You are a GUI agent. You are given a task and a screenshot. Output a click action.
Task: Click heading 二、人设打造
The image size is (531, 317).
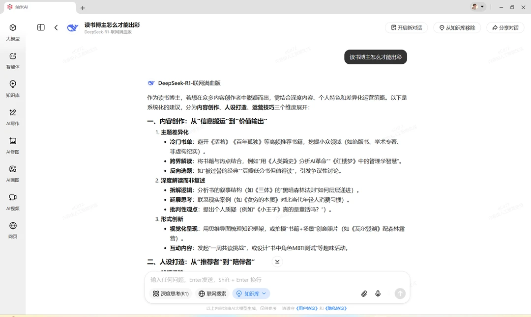pos(201,262)
